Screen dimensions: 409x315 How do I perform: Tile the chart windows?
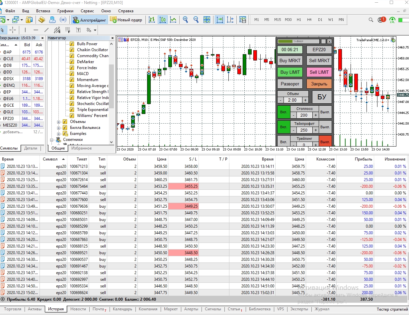point(206,20)
